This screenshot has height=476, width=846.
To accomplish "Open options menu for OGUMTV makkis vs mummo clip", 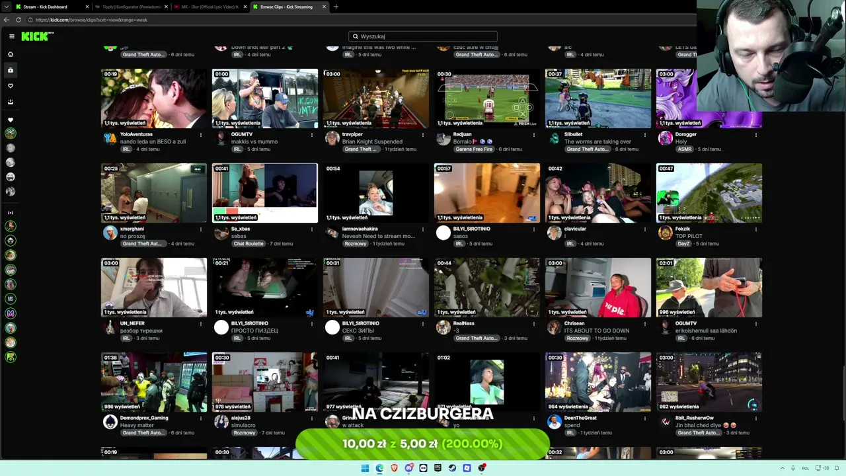I will (x=312, y=135).
